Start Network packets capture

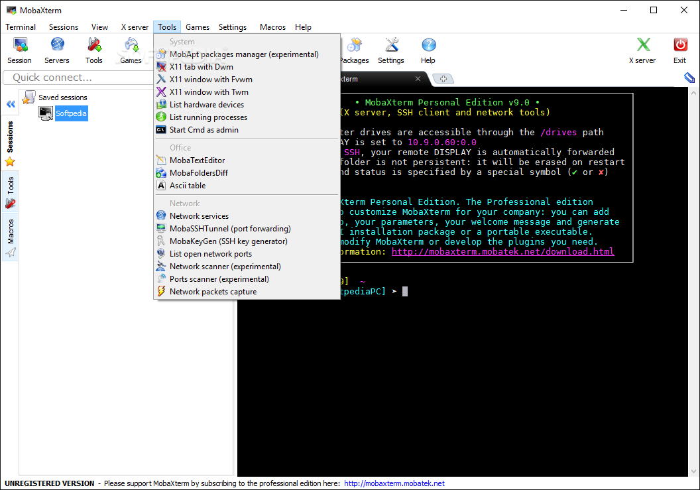click(x=247, y=292)
